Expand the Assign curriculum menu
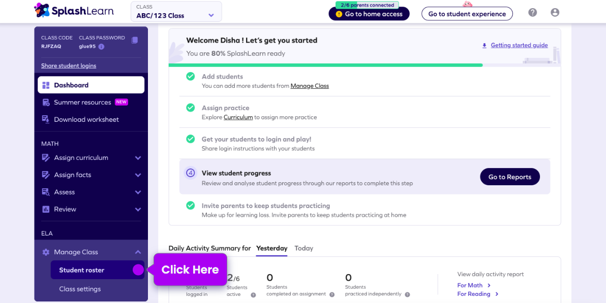 pos(138,158)
